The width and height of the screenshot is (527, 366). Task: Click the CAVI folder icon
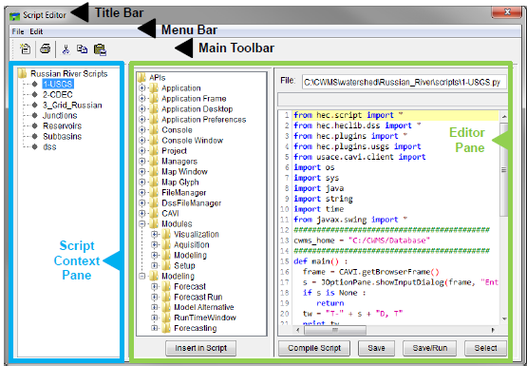154,213
